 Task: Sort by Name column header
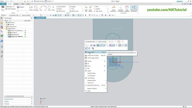(x=14, y=21)
